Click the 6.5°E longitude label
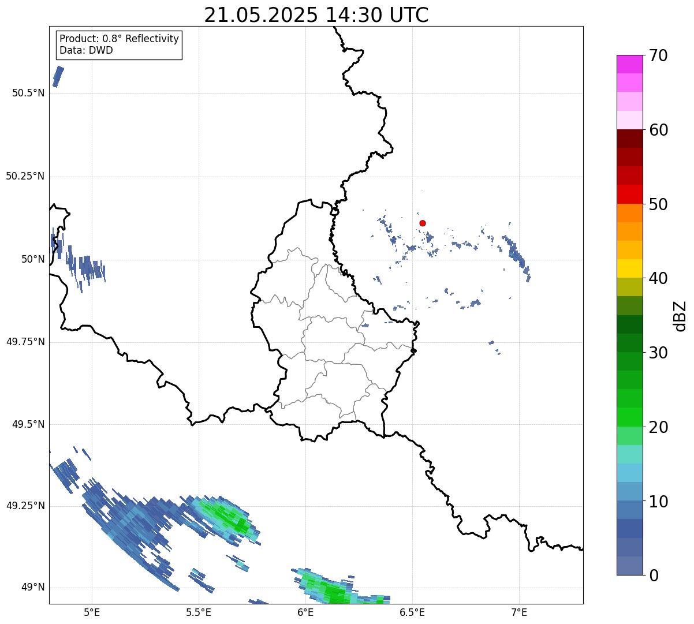Image resolution: width=694 pixels, height=624 pixels. (x=413, y=612)
